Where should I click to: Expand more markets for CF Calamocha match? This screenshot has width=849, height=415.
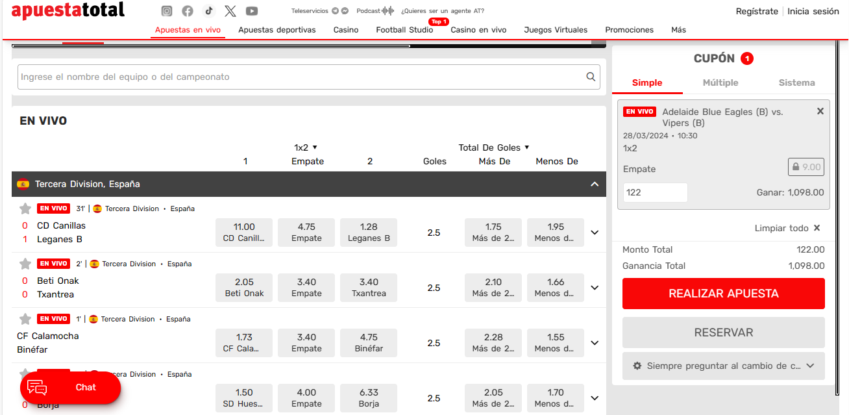(595, 343)
